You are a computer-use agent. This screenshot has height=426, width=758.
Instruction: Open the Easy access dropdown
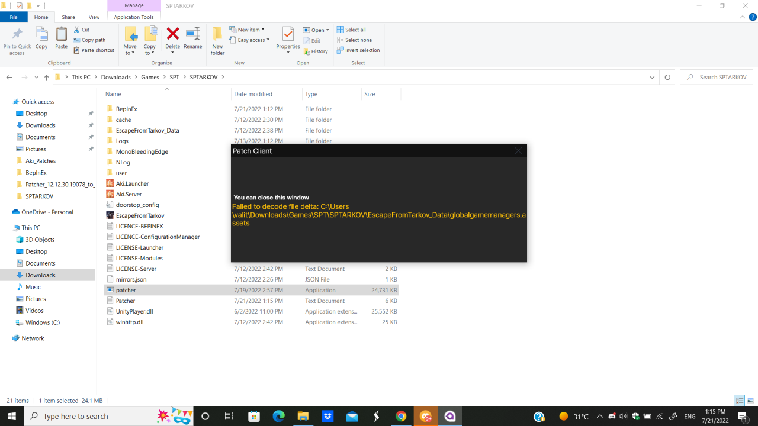pyautogui.click(x=249, y=40)
